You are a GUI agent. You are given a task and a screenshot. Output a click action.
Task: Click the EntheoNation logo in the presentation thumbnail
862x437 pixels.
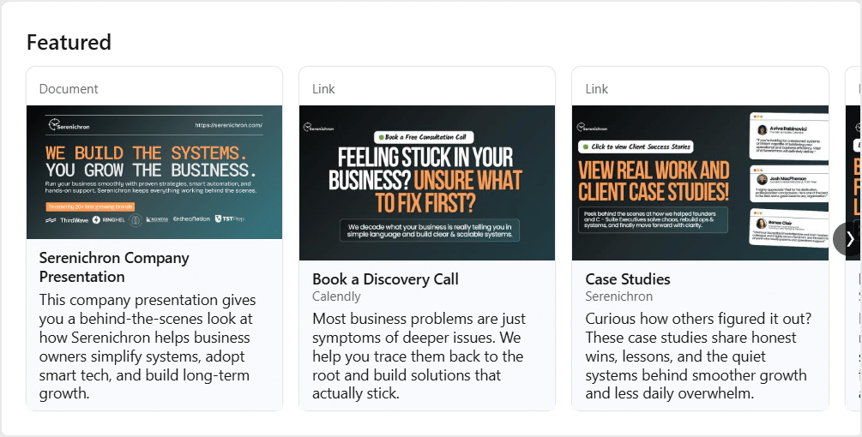click(190, 219)
